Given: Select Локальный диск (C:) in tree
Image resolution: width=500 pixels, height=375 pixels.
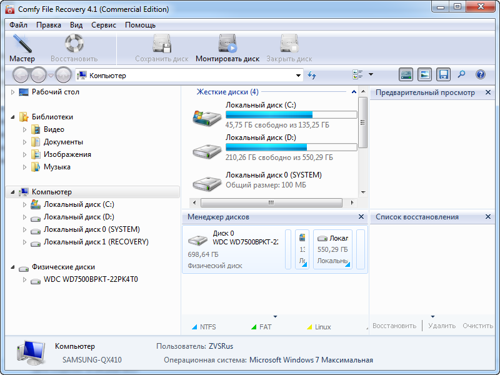Looking at the screenshot, I should 79,204.
